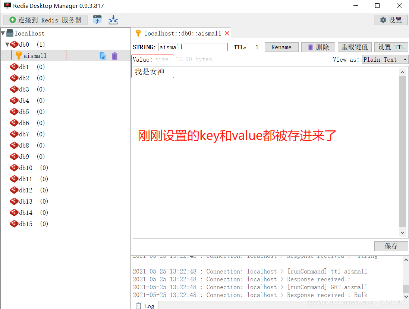Click the value area scroll up arrow
This screenshot has width=409, height=309.
(x=403, y=72)
